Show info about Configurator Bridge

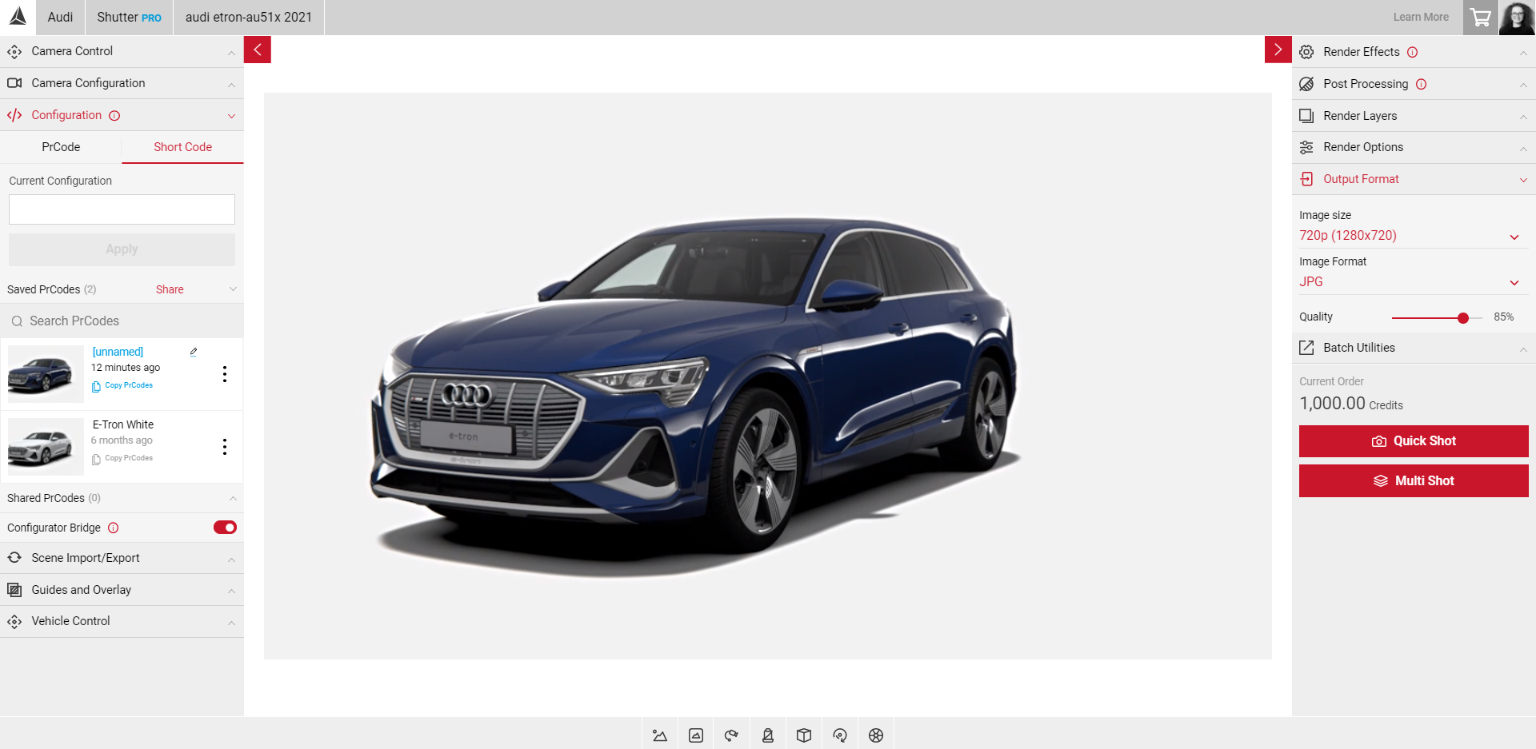114,528
